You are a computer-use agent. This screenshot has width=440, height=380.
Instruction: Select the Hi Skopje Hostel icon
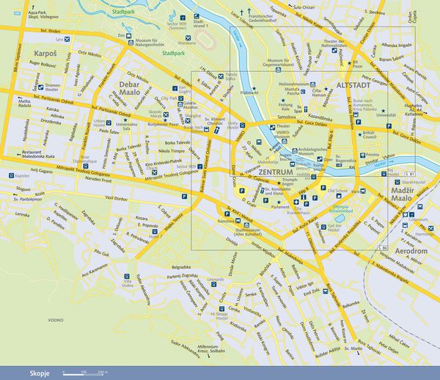click(221, 309)
